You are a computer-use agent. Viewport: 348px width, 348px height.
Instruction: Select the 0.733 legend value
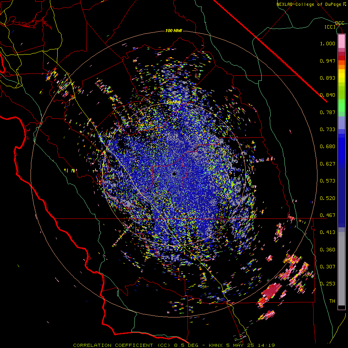(x=328, y=130)
